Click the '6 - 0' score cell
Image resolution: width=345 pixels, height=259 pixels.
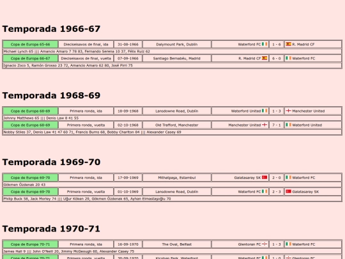pos(277,58)
